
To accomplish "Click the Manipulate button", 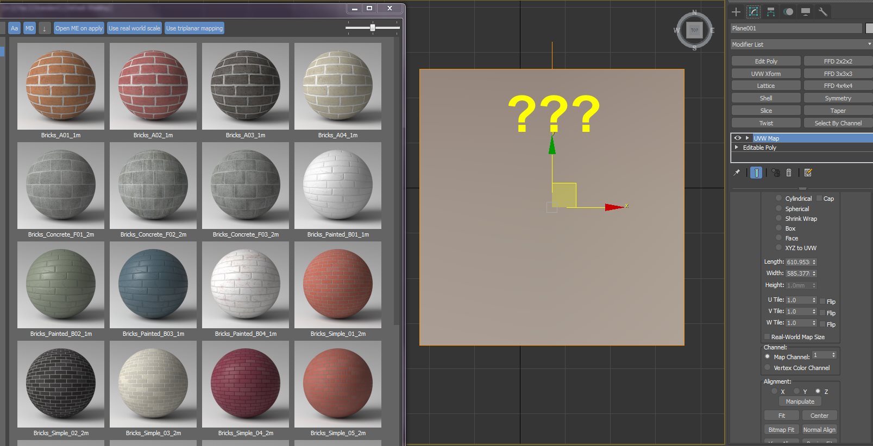I will [x=800, y=402].
